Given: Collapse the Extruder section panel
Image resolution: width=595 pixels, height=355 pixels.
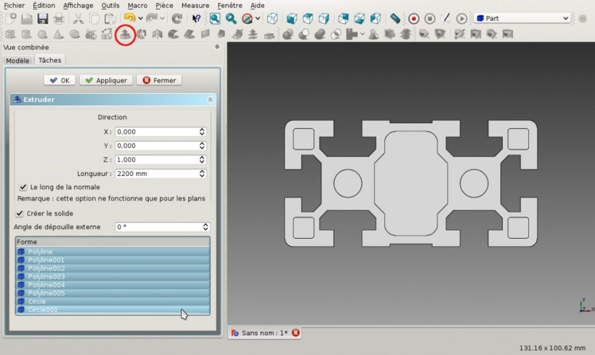Looking at the screenshot, I should pyautogui.click(x=210, y=99).
